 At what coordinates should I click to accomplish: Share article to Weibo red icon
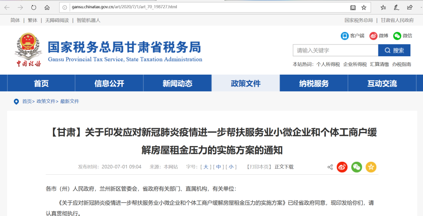click(342, 167)
